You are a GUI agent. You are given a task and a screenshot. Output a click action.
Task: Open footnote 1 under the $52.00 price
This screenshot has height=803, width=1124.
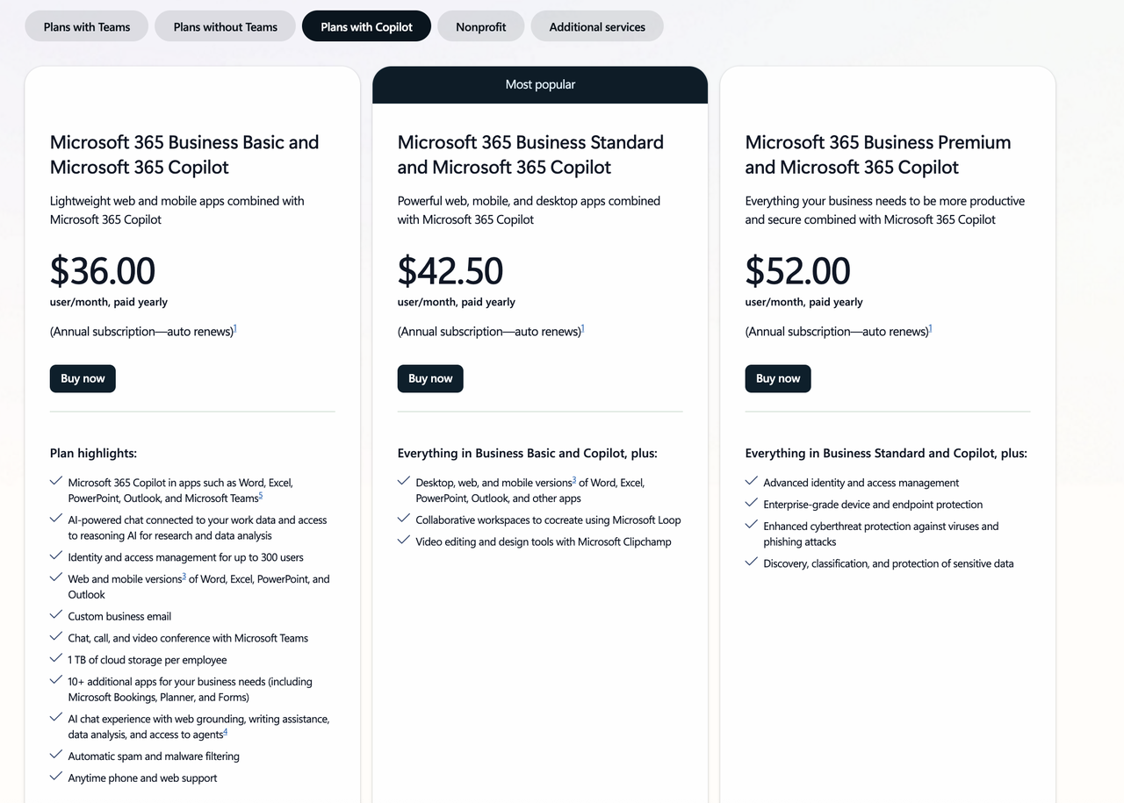pos(931,329)
